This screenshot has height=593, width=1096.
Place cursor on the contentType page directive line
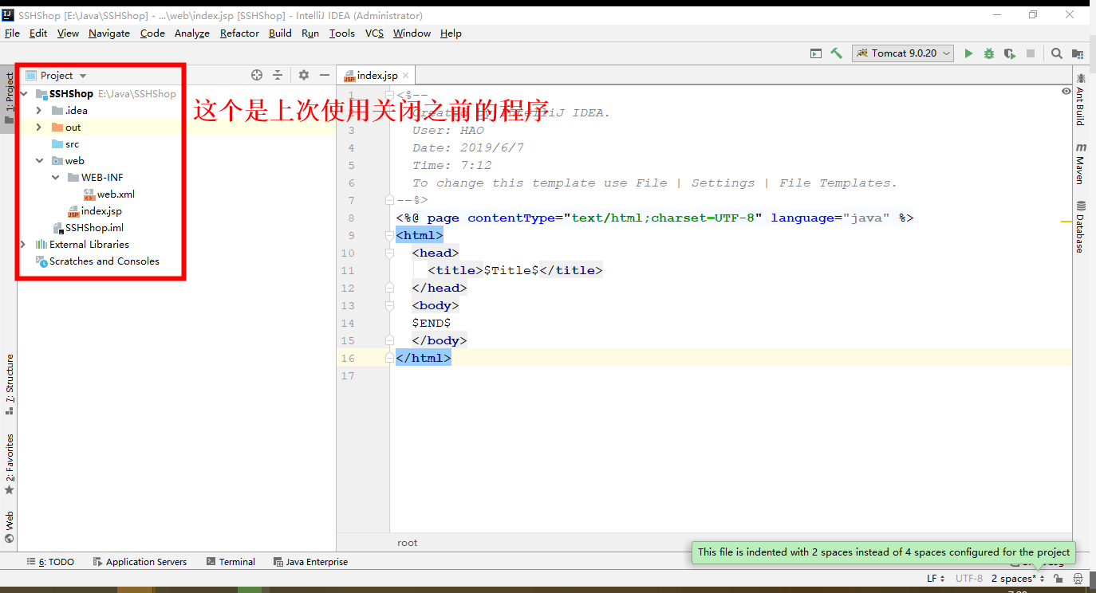point(654,218)
